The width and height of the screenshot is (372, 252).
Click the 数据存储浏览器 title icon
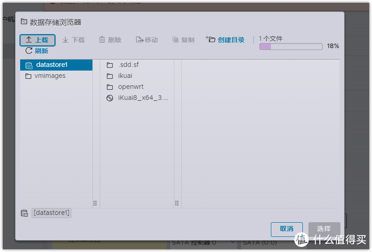pyautogui.click(x=24, y=22)
